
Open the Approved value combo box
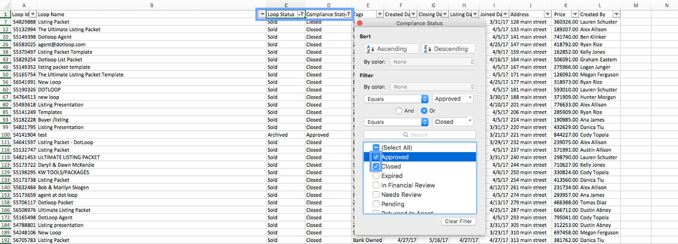click(x=453, y=99)
